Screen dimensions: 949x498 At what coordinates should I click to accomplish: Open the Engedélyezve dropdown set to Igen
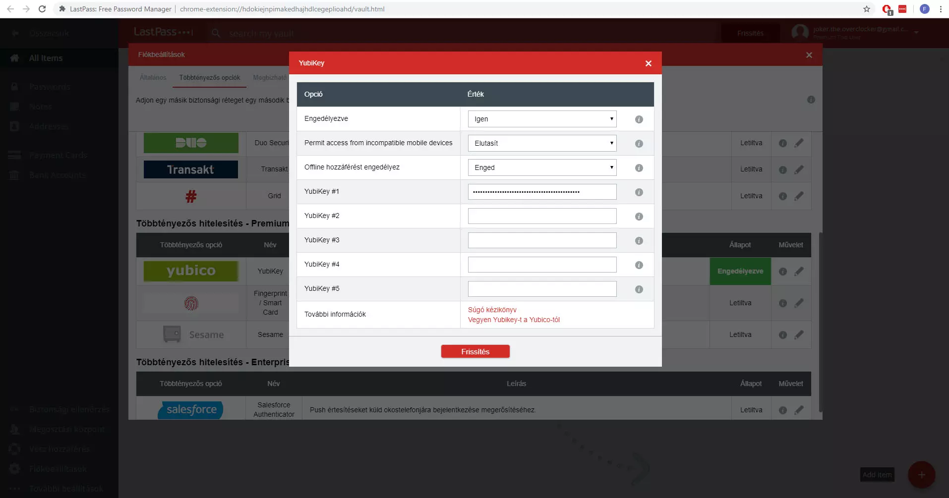[542, 119]
